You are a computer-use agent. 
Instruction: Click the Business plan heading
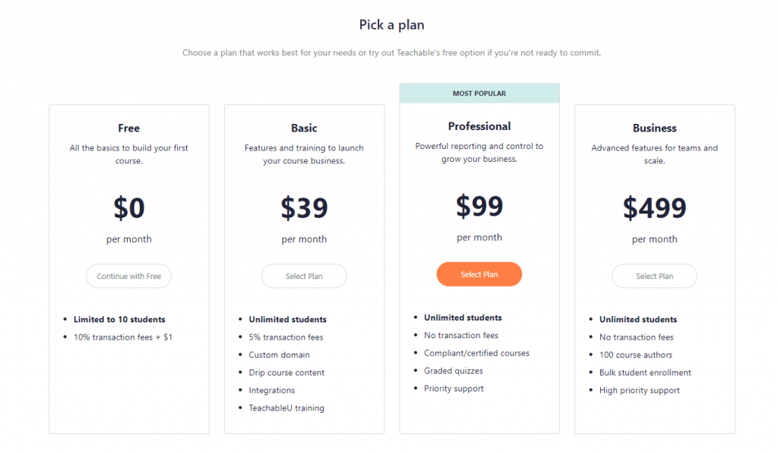click(654, 128)
